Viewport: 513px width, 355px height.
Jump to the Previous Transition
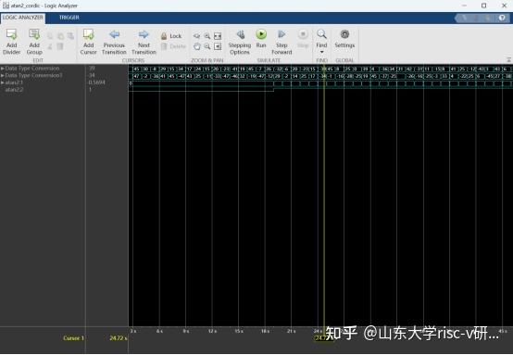click(x=114, y=42)
